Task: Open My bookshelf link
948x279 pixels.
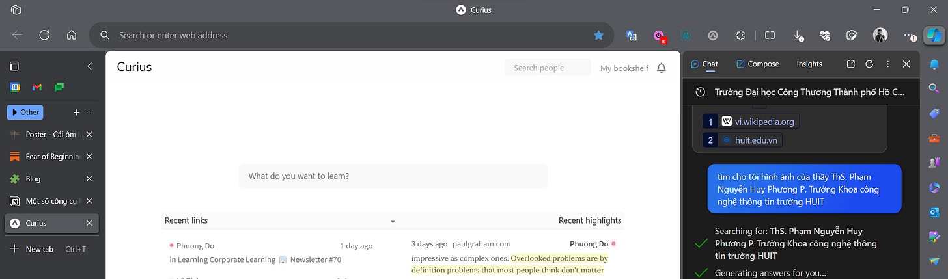Action: (x=624, y=68)
